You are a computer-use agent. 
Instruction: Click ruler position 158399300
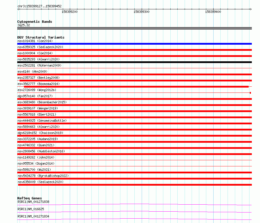(x=141, y=12)
